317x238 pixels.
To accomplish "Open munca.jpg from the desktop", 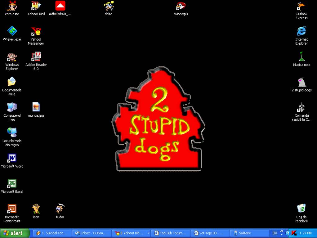I will pyautogui.click(x=36, y=107).
